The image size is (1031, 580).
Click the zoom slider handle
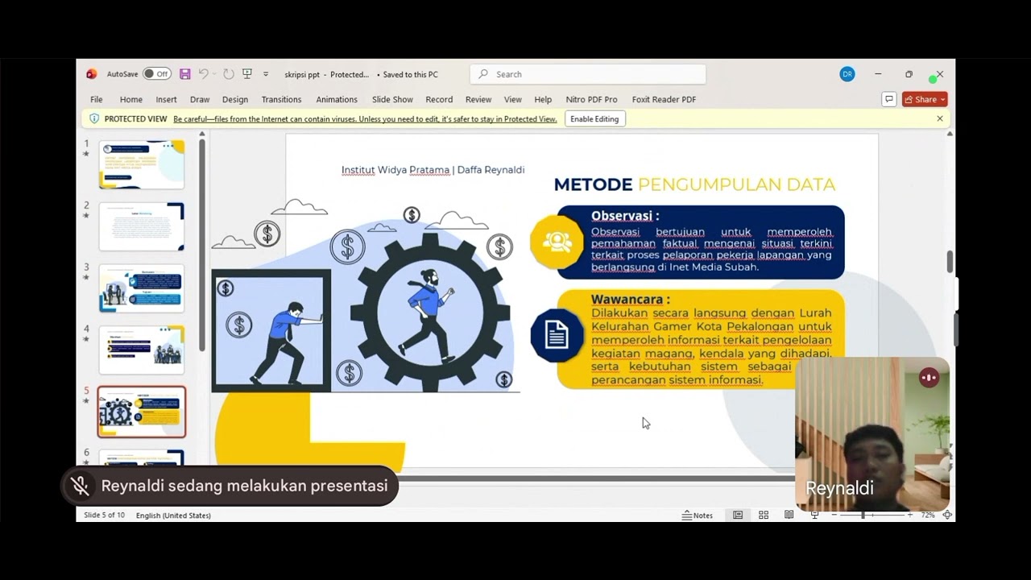863,515
